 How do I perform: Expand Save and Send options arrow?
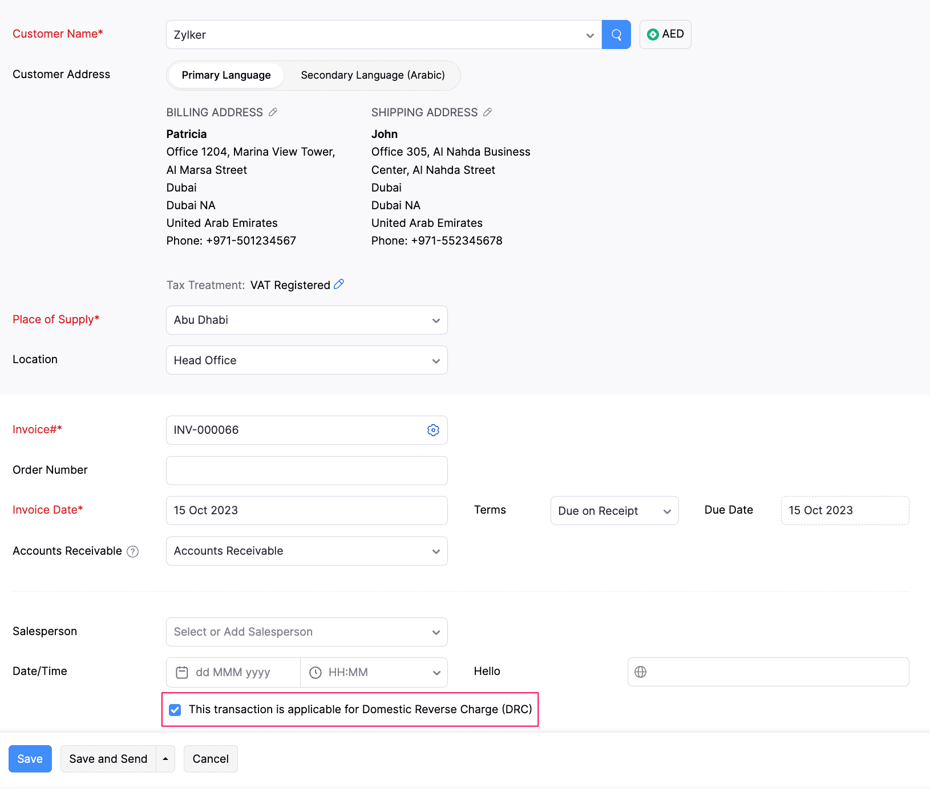coord(165,759)
